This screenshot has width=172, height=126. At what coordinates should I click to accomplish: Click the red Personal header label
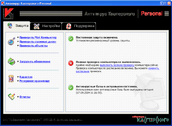tap(152, 14)
